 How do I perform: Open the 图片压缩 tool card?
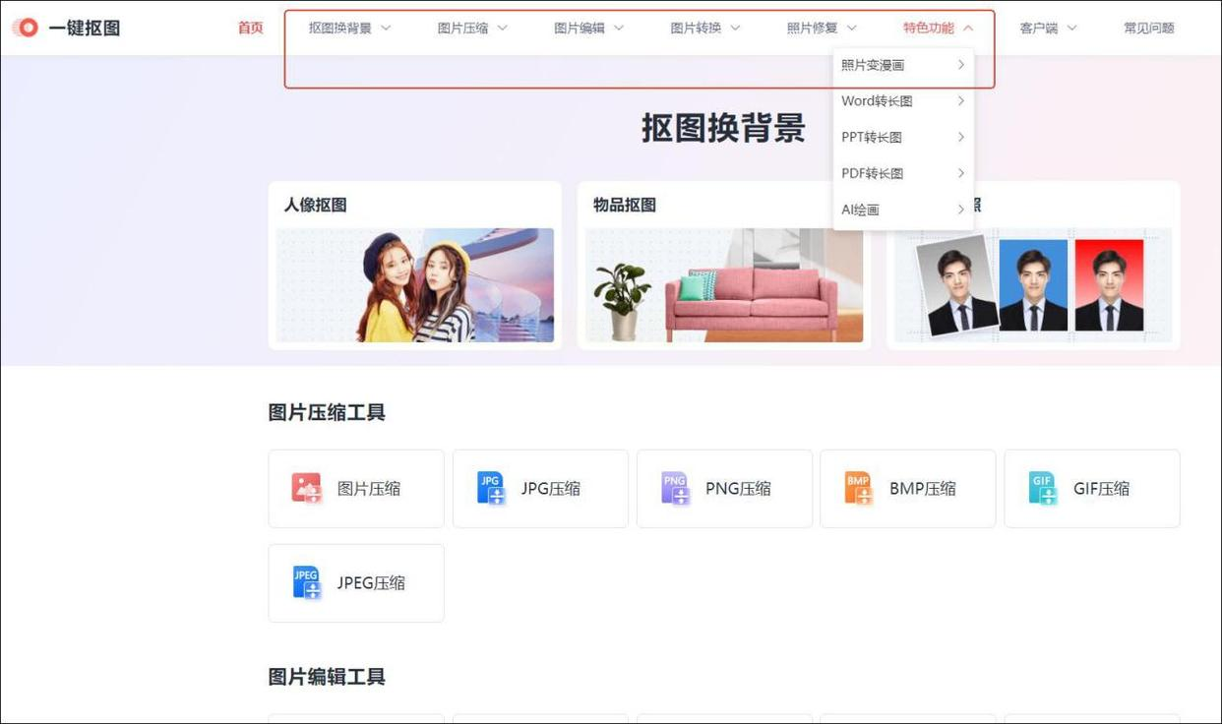[x=356, y=489]
